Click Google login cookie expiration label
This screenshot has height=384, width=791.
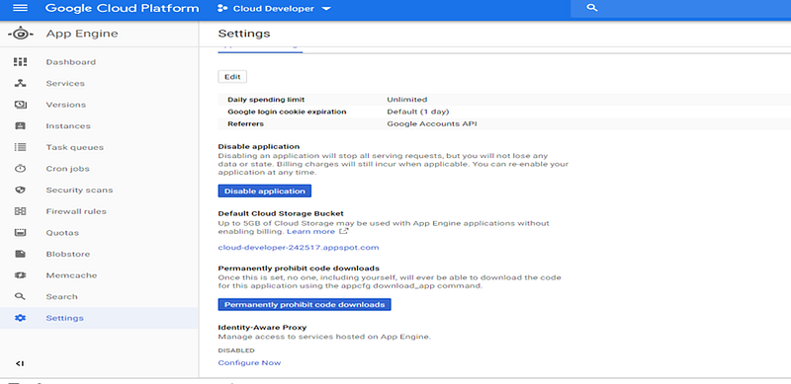point(287,112)
